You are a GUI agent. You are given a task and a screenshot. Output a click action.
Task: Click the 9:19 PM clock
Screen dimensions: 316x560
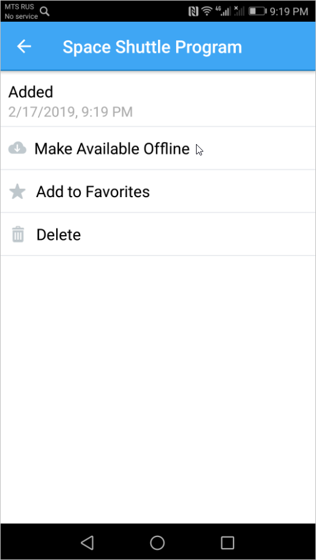point(289,11)
